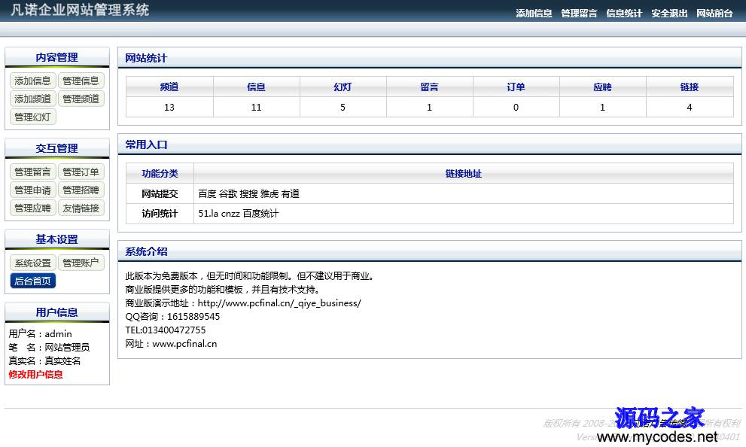746x447 pixels.
Task: Open 管理留言 in the sidebar panel
Action: 32,172
